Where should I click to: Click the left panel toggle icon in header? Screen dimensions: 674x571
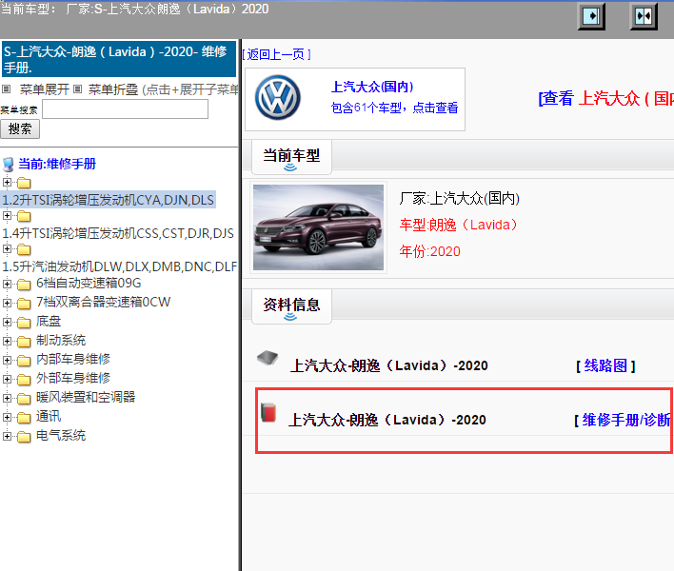click(x=592, y=16)
